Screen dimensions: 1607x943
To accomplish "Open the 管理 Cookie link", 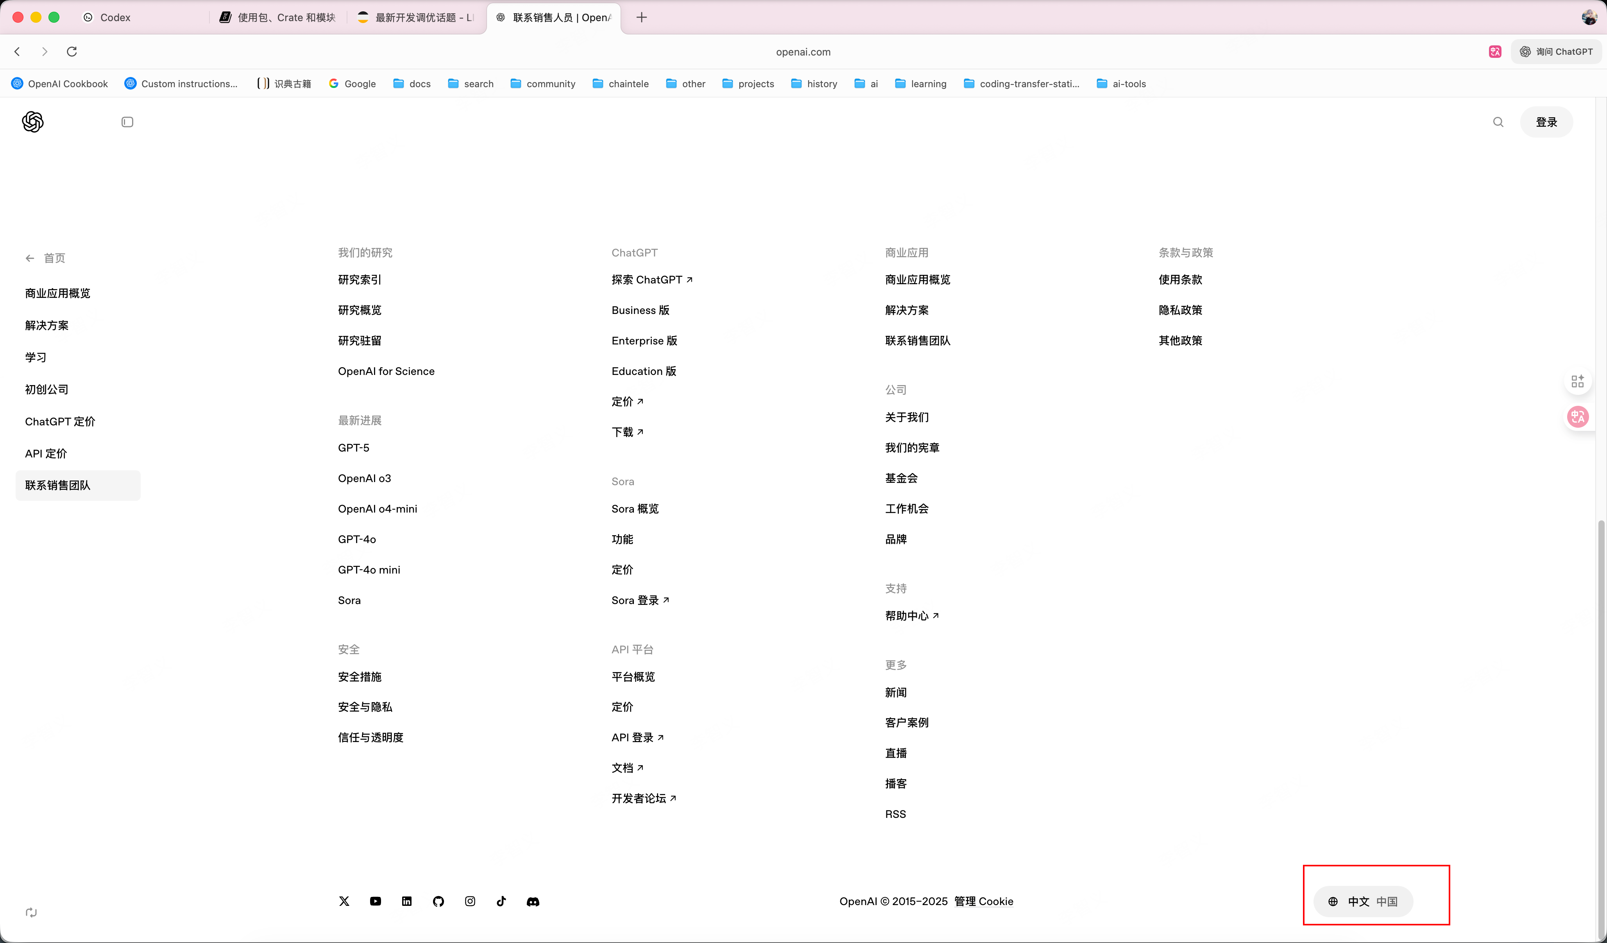I will pos(983,901).
